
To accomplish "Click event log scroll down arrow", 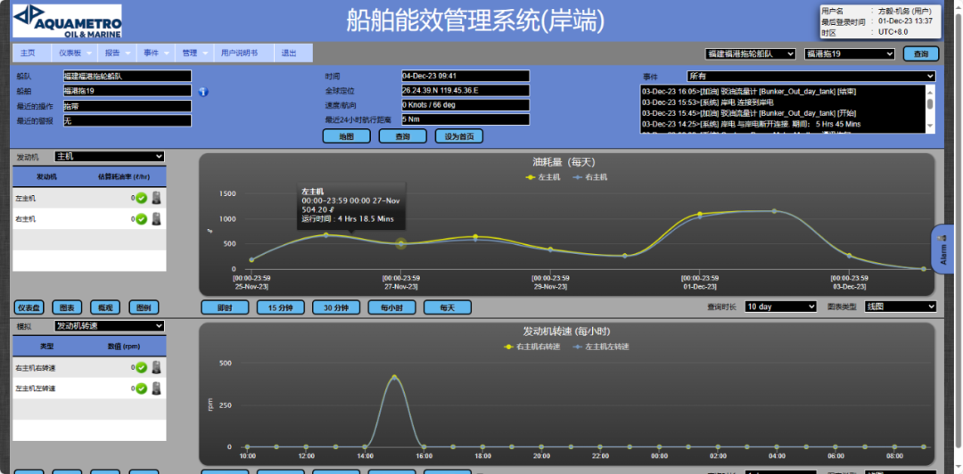I will tap(930, 127).
